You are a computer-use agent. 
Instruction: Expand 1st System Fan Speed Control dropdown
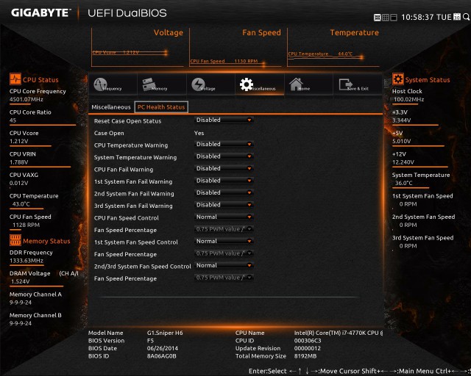pos(224,241)
